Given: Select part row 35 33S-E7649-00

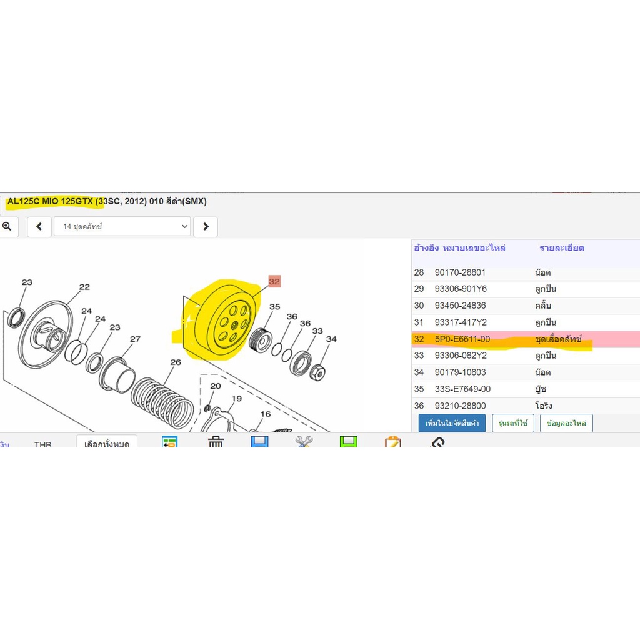Looking at the screenshot, I should 526,389.
